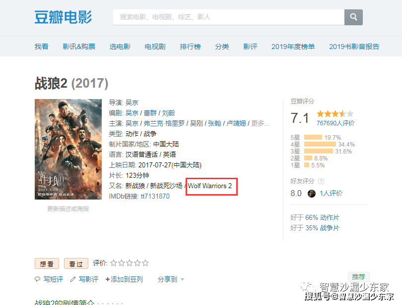Click the 4星 rating percentage bar
The height and width of the screenshot is (305, 402).
tap(320, 144)
